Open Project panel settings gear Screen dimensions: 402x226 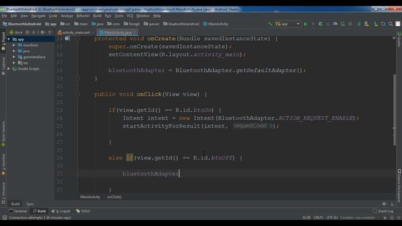coord(43,33)
